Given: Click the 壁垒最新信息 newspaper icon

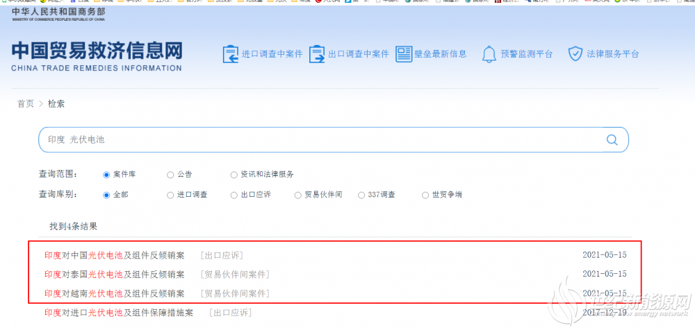Looking at the screenshot, I should [404, 54].
